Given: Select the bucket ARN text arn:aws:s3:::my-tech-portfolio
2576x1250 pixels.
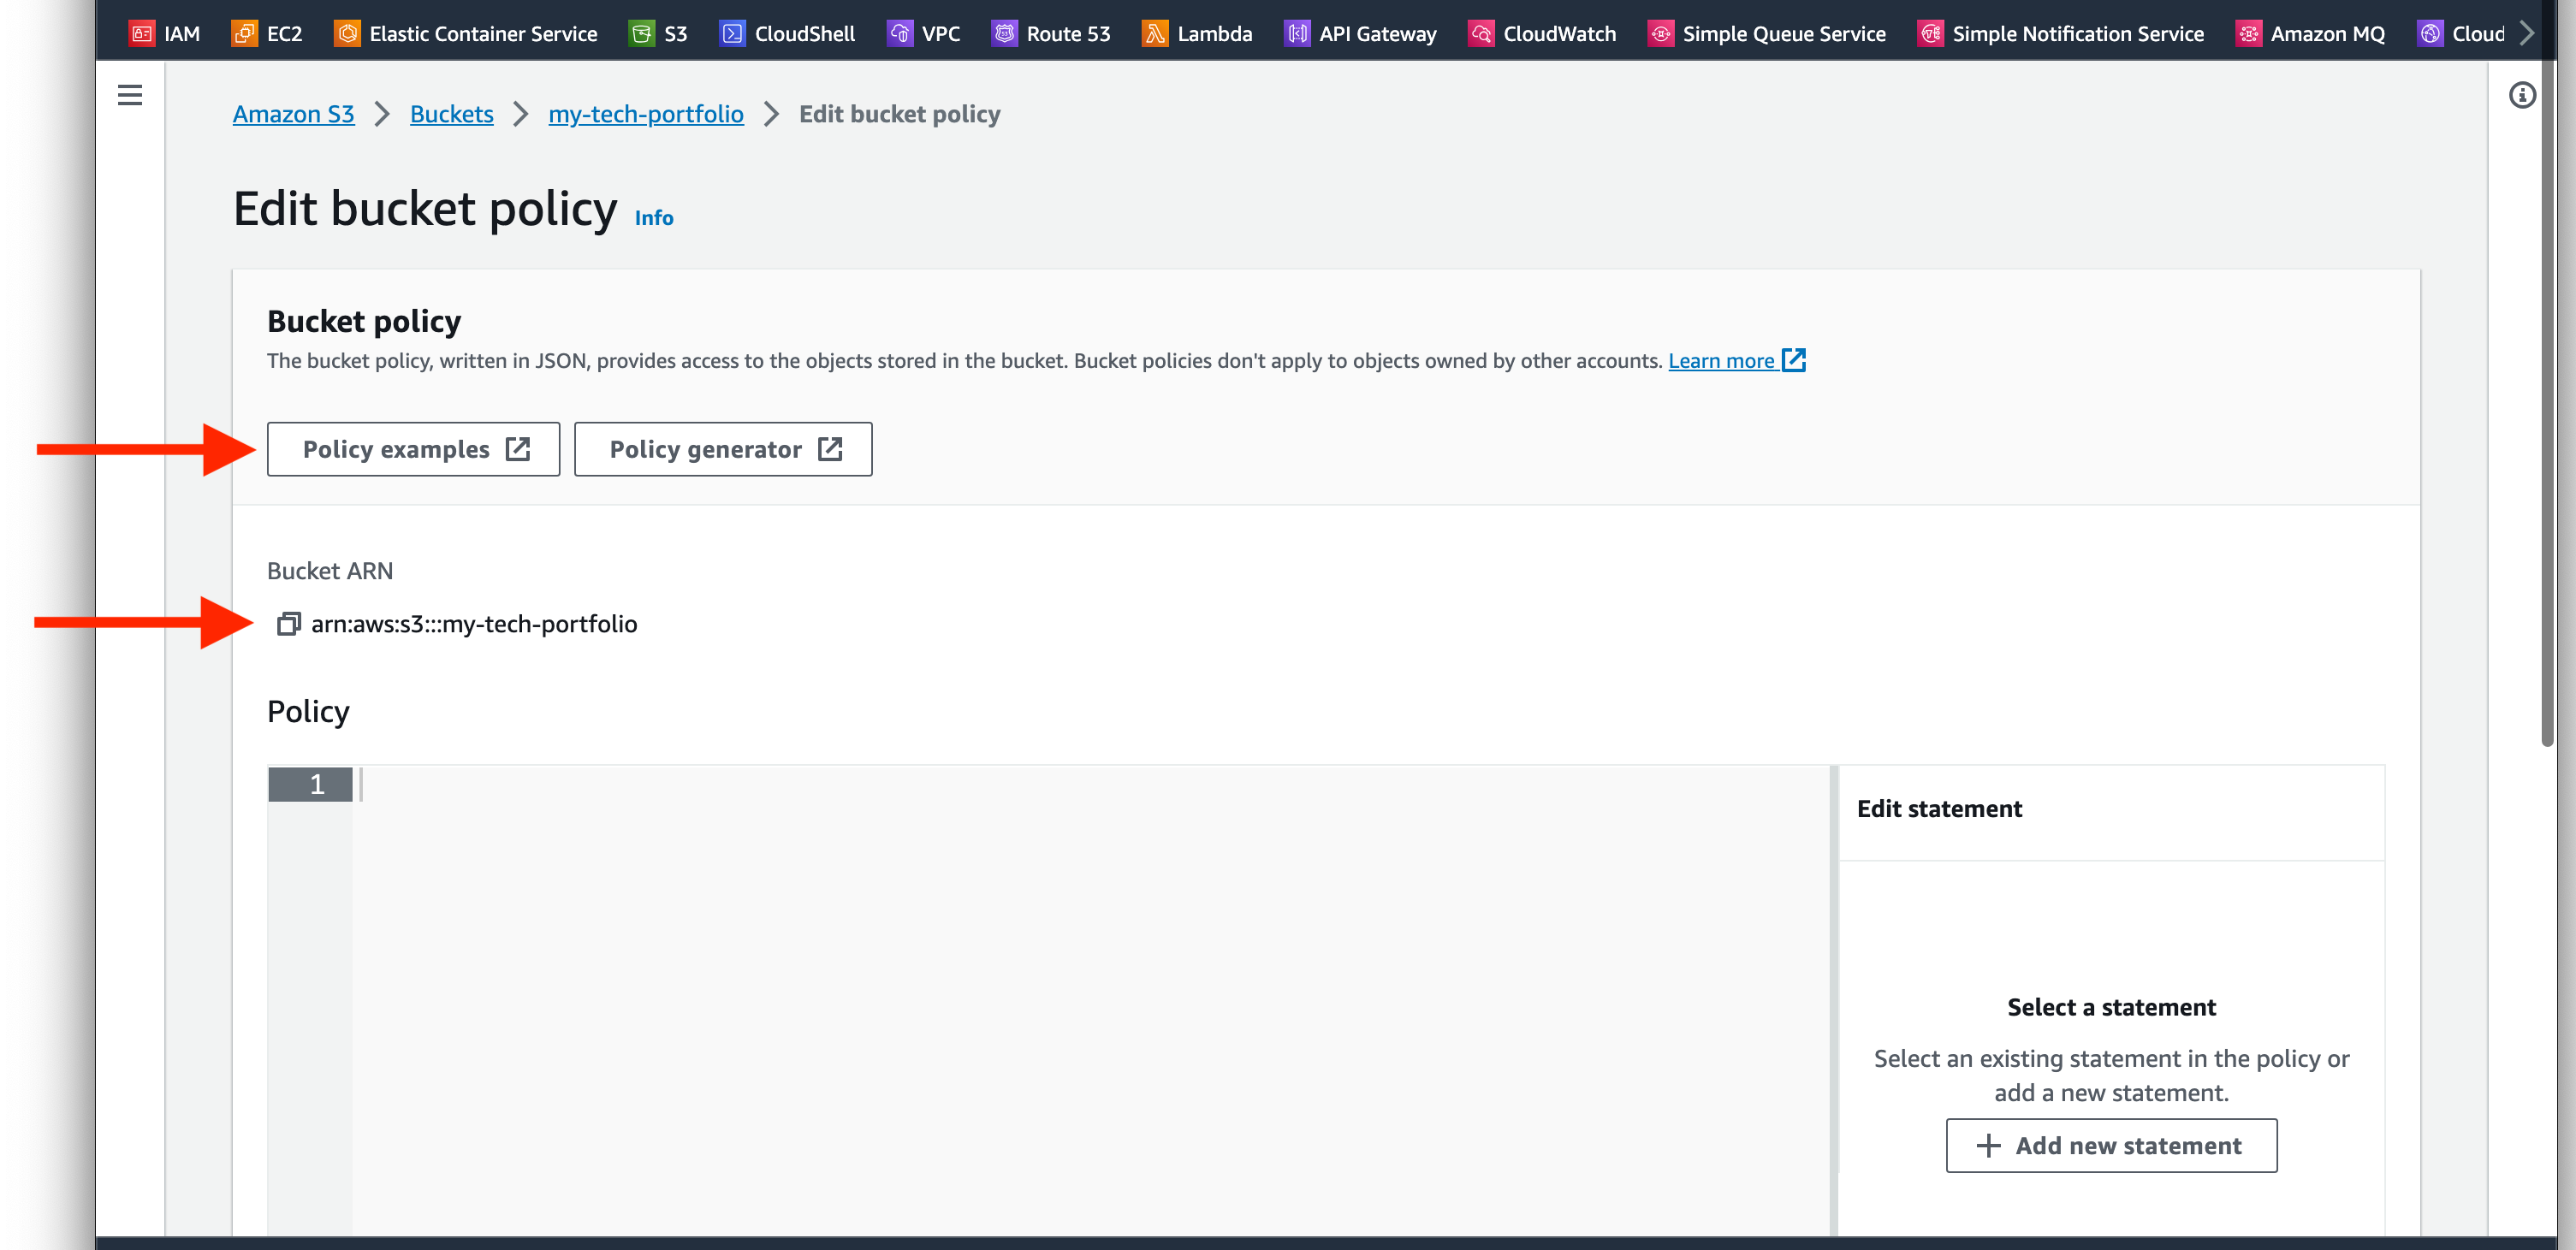Looking at the screenshot, I should coord(474,624).
